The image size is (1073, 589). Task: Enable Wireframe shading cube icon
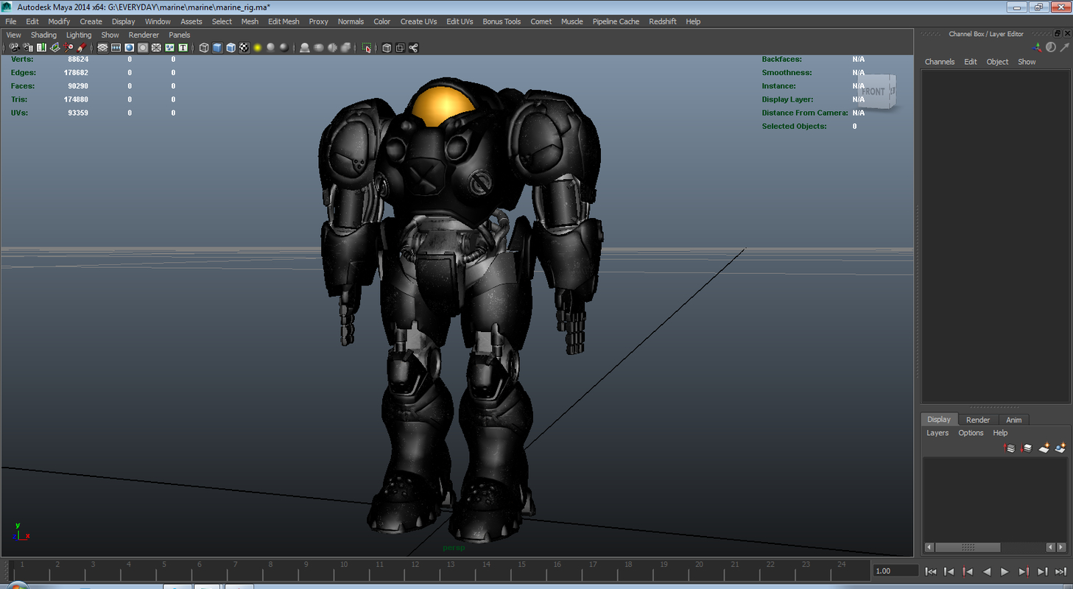tap(204, 48)
